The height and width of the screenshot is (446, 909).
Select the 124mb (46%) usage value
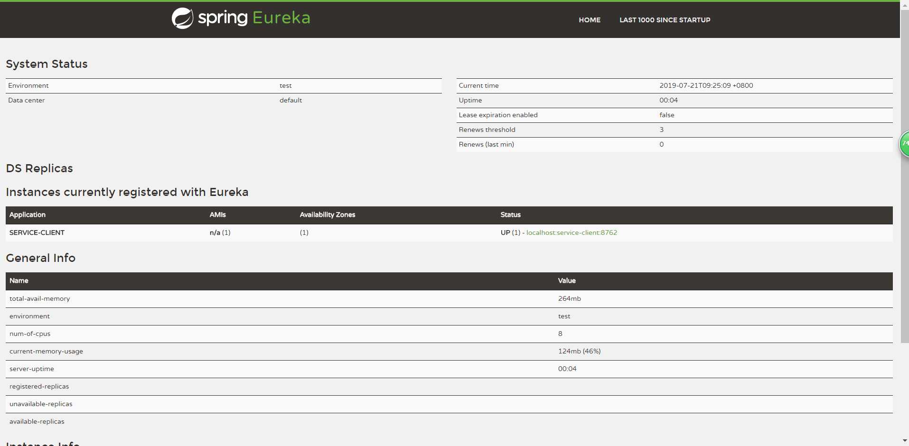(x=580, y=352)
